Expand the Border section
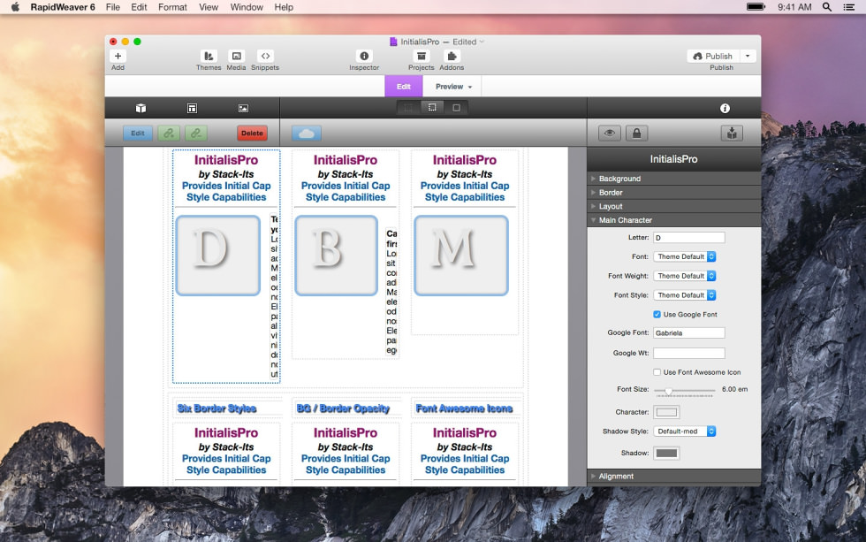Screen dimensions: 866x542 click(x=673, y=192)
